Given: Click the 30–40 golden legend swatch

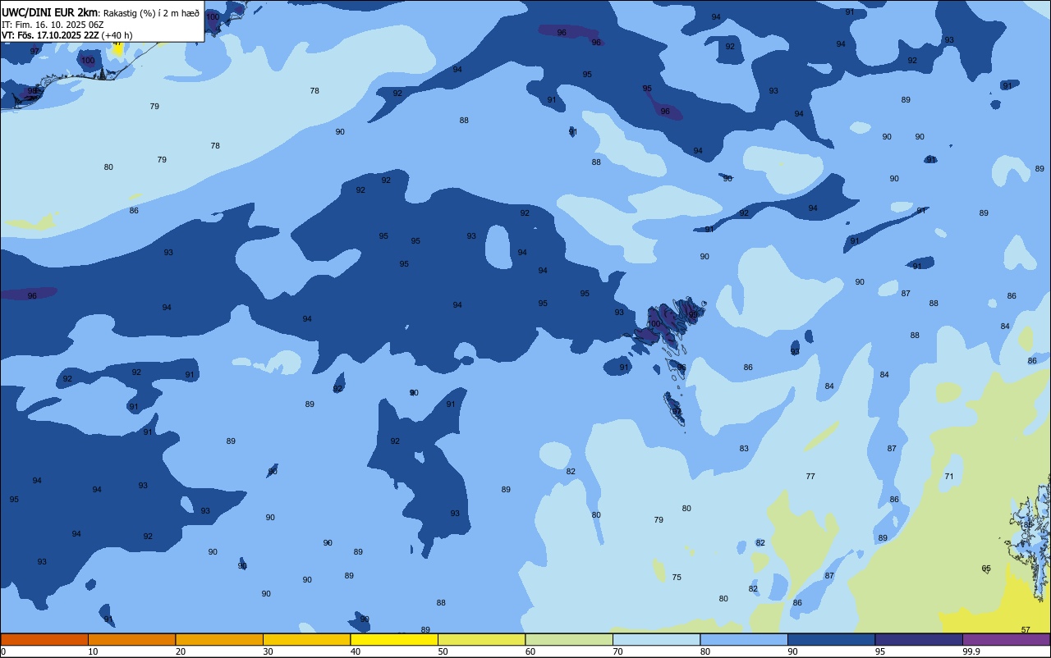Looking at the screenshot, I should click(306, 639).
